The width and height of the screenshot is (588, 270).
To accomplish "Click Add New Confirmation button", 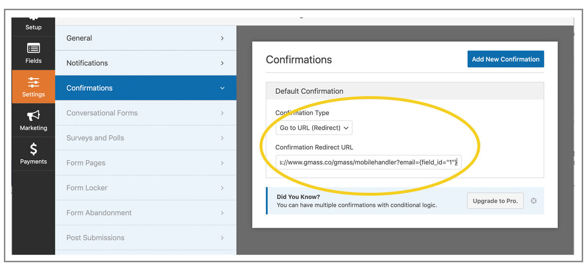I will coord(506,59).
